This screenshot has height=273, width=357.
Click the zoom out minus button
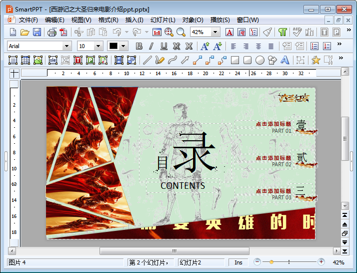[257, 262]
